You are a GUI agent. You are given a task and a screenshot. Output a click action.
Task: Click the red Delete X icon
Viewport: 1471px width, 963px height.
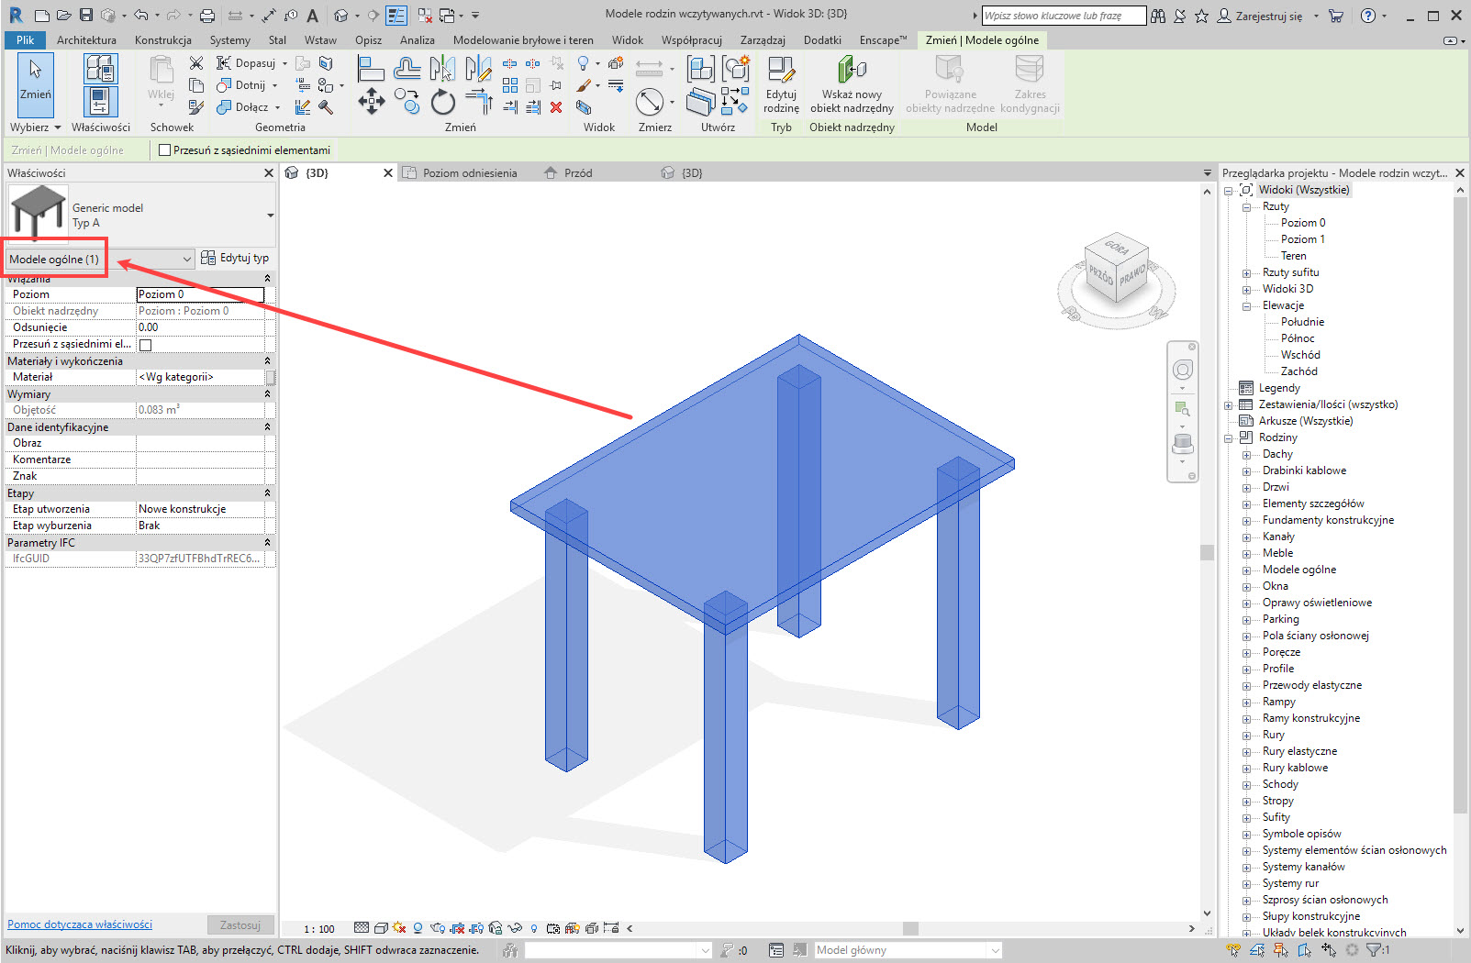pos(556,107)
